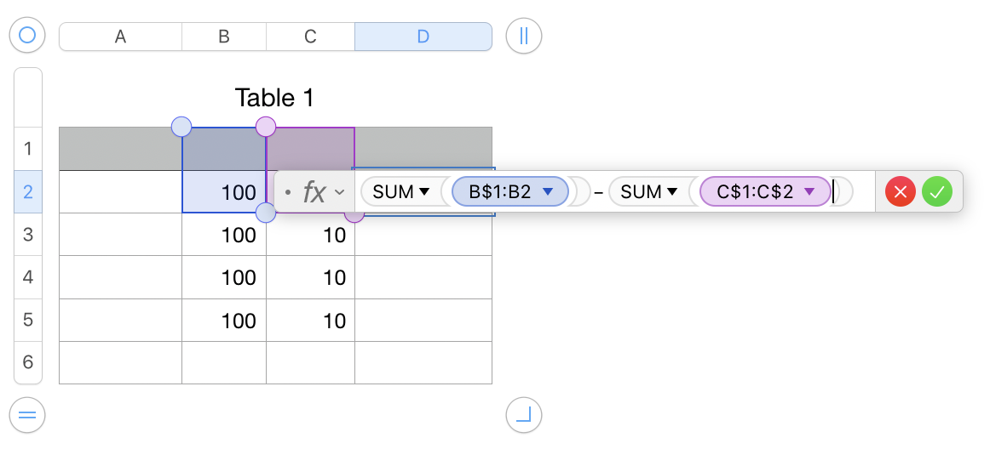Screen dimensions: 990x466
Task: Click the add column handle icon
Action: (524, 36)
